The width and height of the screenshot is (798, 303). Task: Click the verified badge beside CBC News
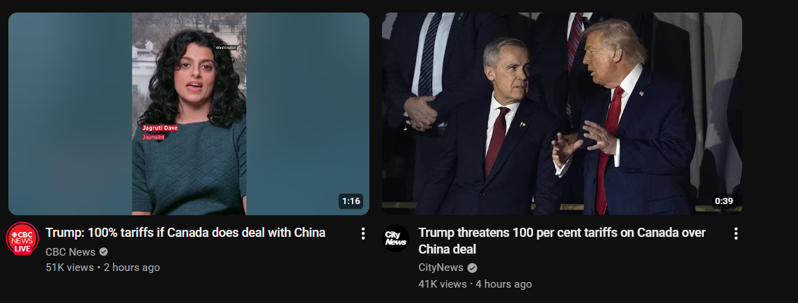click(103, 251)
